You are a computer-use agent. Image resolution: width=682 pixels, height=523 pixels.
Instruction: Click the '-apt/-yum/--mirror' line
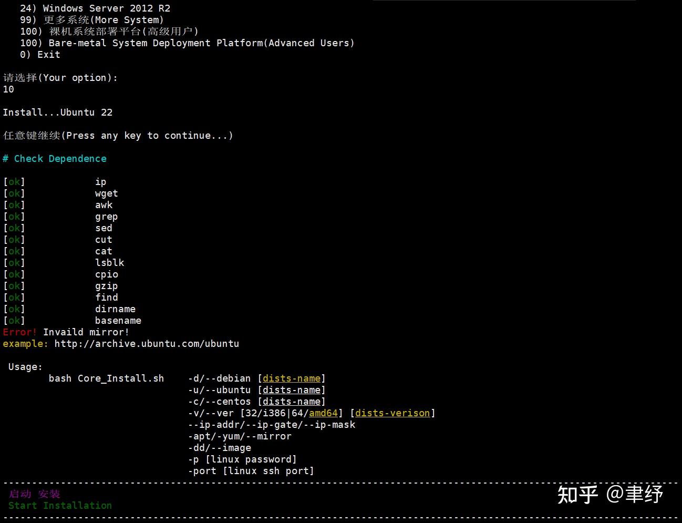click(240, 436)
